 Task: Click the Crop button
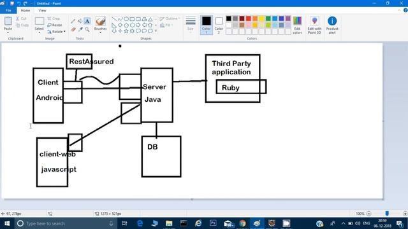click(x=54, y=18)
